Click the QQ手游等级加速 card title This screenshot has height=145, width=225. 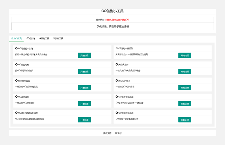pyautogui.click(x=126, y=97)
